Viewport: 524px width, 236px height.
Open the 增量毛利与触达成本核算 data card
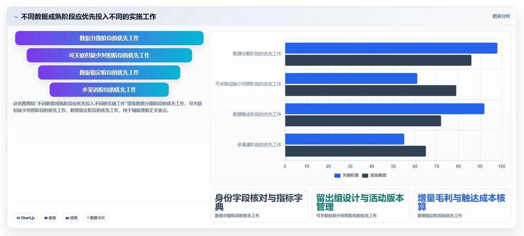[462, 206]
